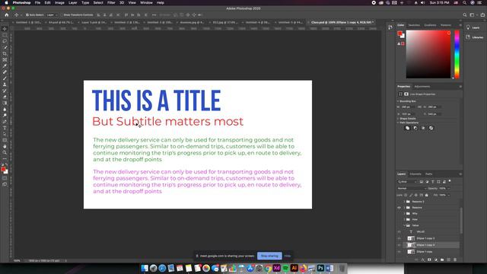Click the toolbar foreground color swatch

(3, 169)
